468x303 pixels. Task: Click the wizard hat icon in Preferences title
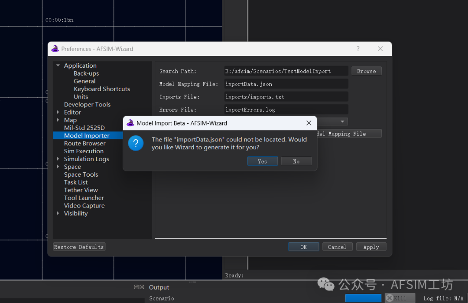point(55,49)
